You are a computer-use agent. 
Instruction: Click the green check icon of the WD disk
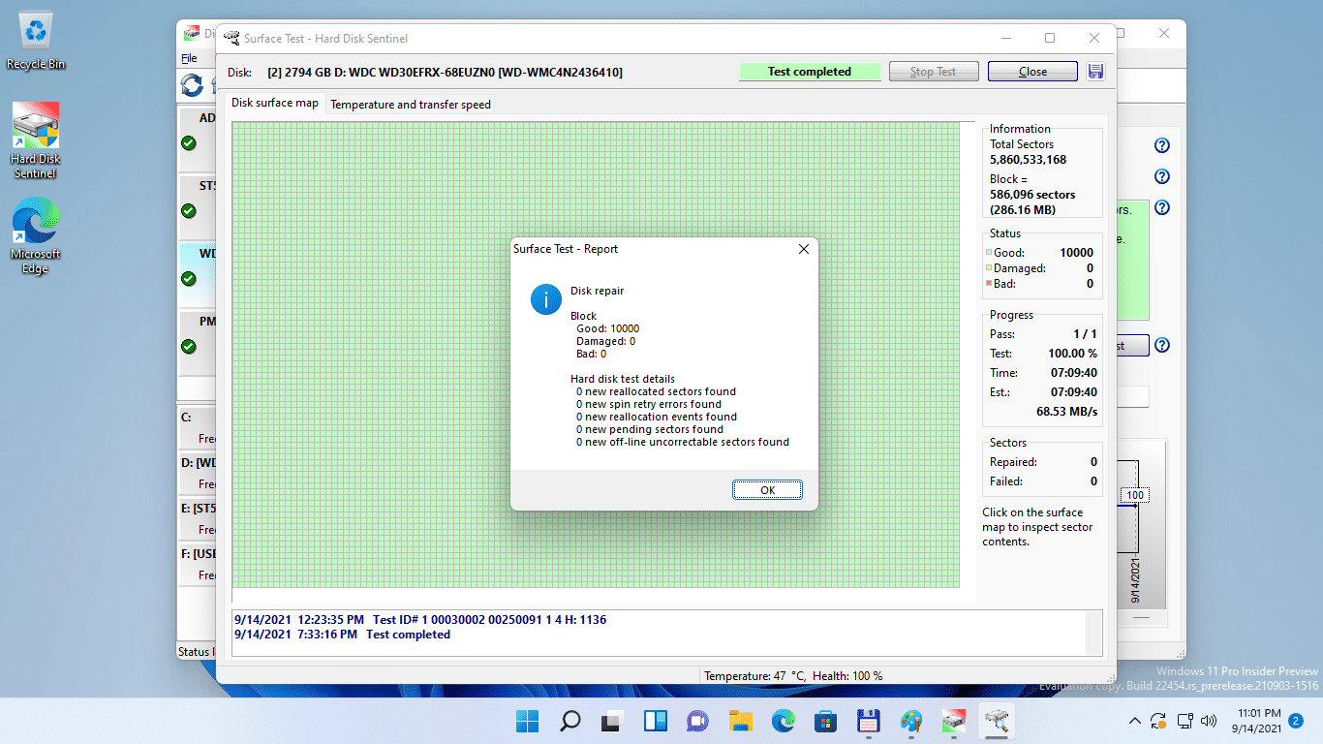point(189,279)
